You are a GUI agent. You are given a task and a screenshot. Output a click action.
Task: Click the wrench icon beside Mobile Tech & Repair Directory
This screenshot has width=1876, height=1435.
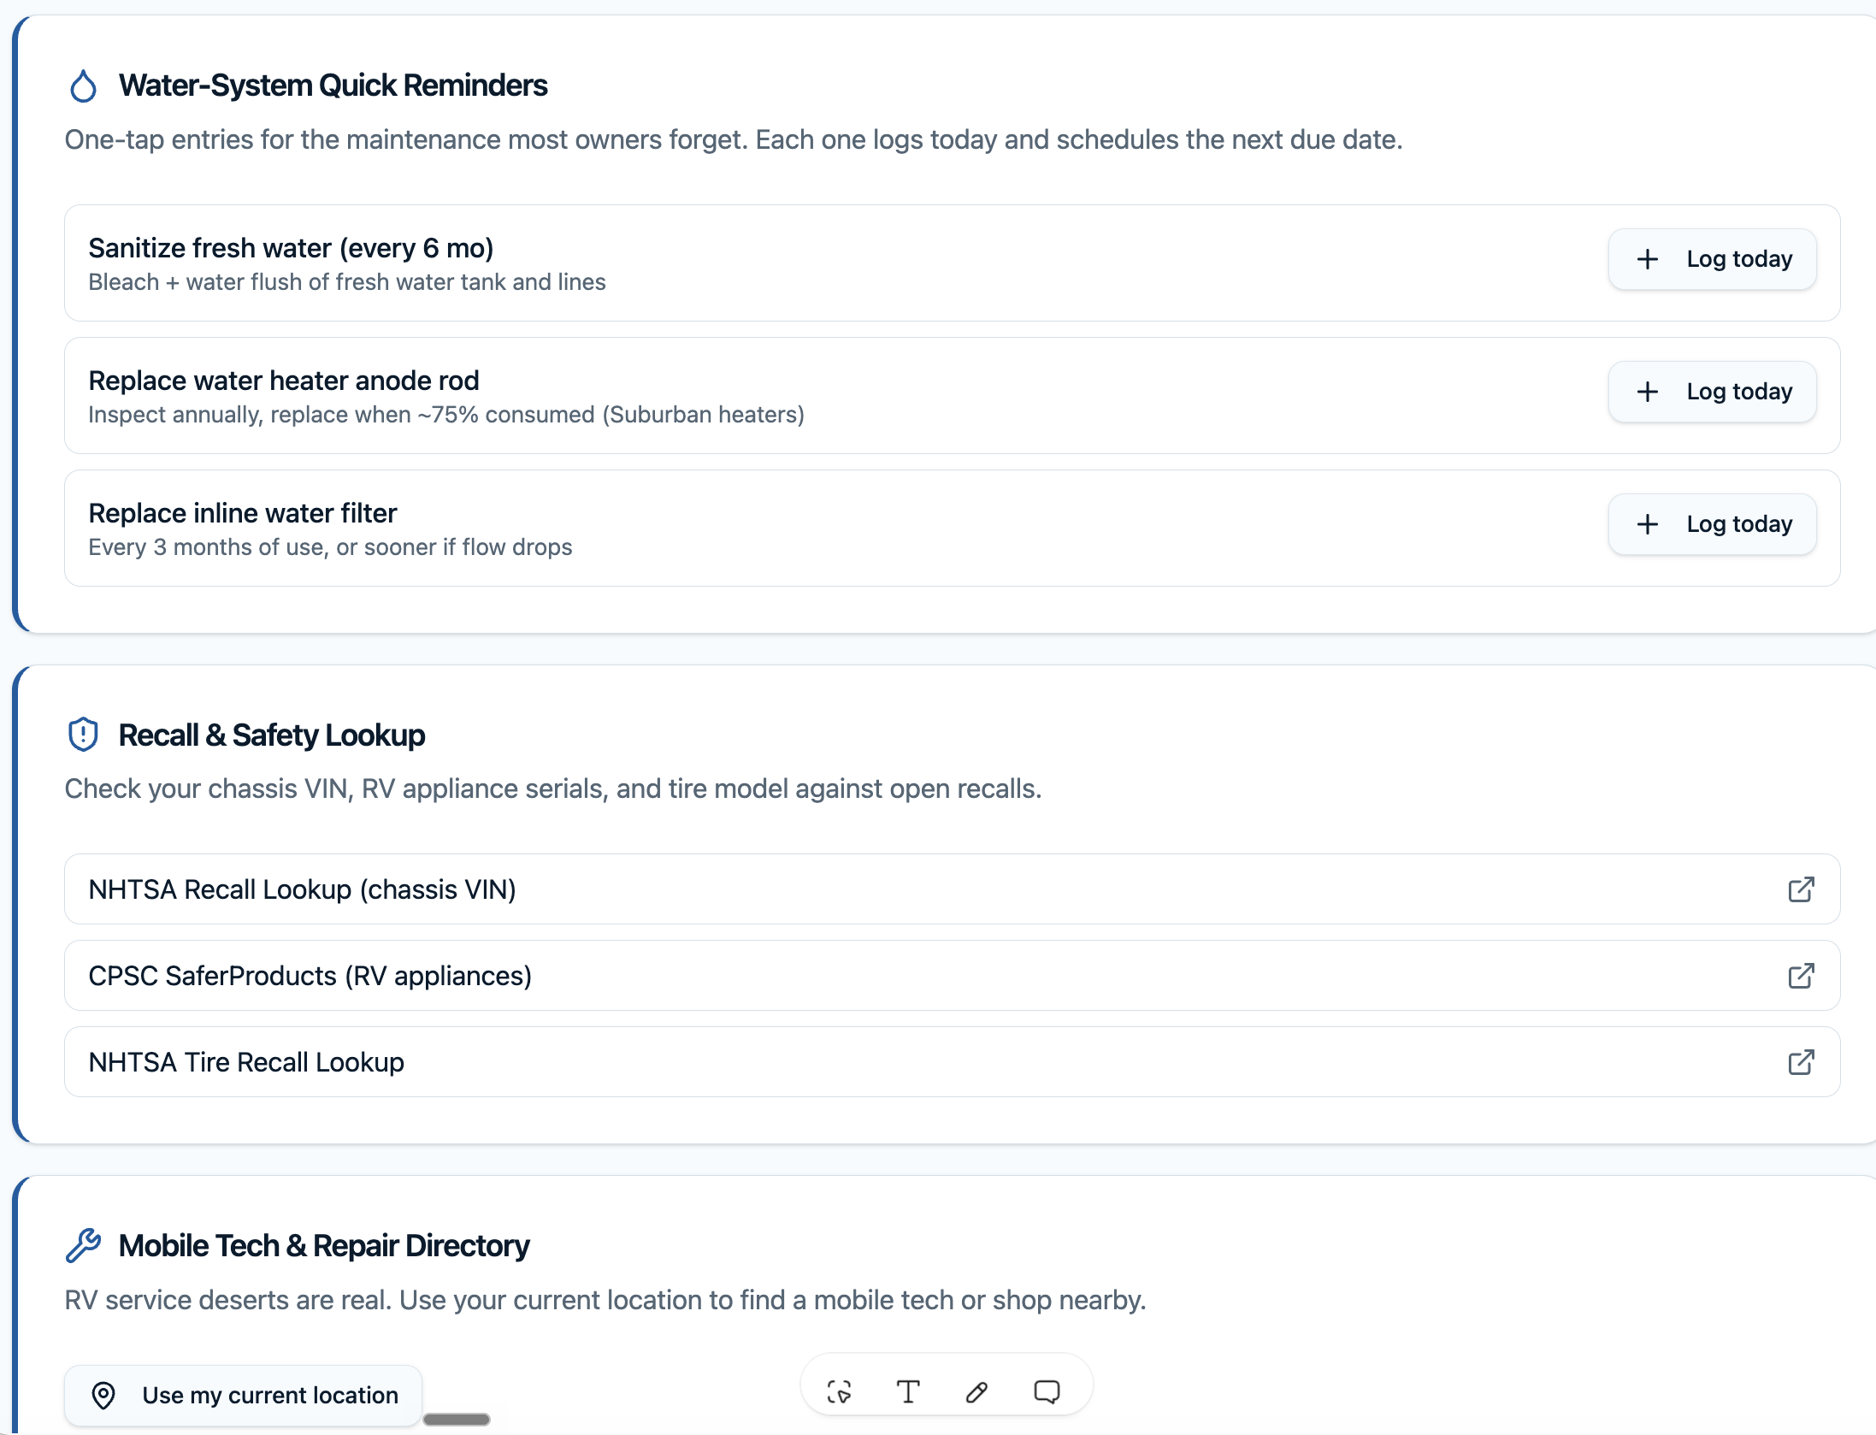(x=83, y=1245)
